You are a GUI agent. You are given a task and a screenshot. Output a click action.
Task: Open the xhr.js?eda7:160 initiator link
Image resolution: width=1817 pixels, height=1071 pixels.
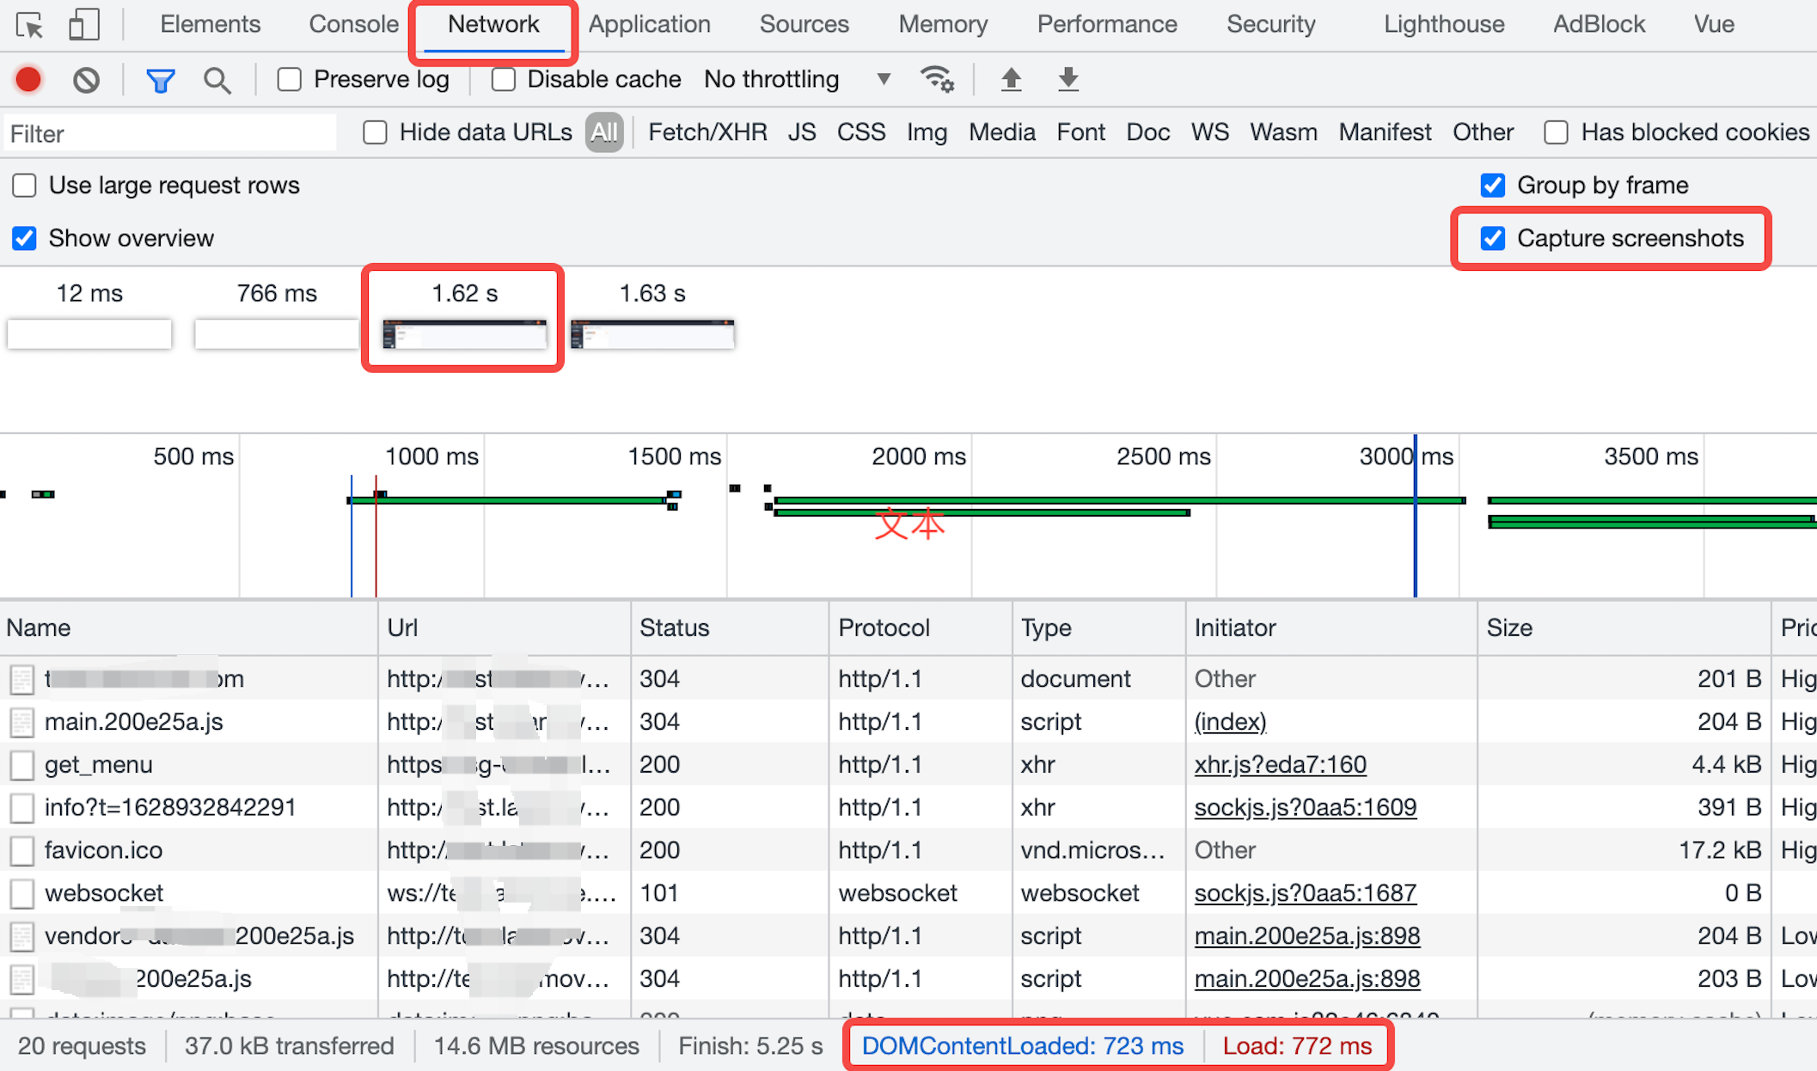click(x=1280, y=764)
